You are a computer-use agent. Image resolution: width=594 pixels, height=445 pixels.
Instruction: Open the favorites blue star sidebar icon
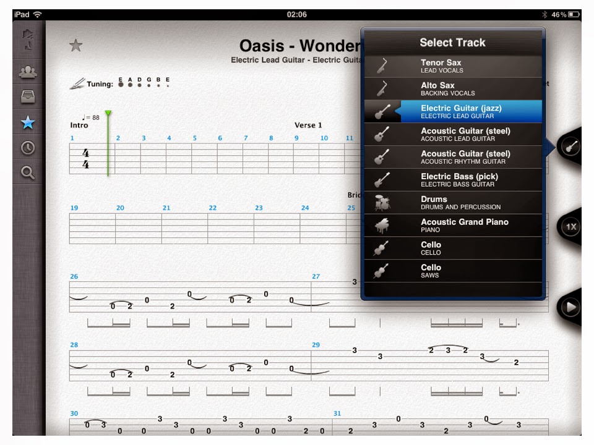[x=28, y=122]
